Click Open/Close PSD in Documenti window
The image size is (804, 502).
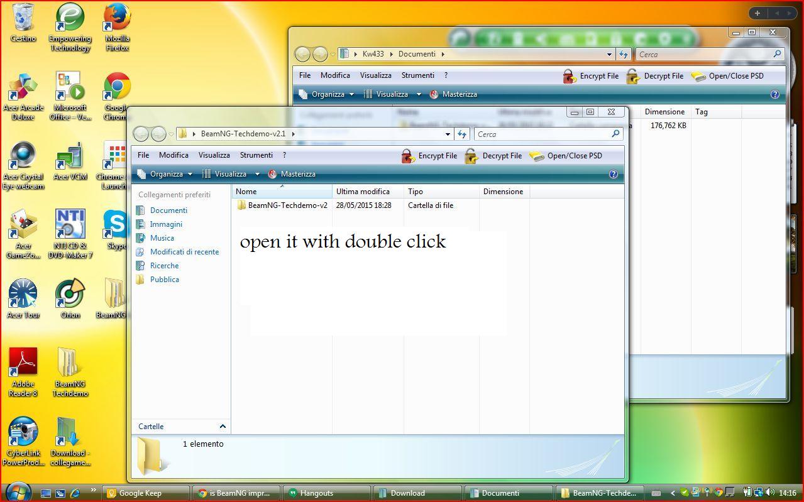pos(727,76)
